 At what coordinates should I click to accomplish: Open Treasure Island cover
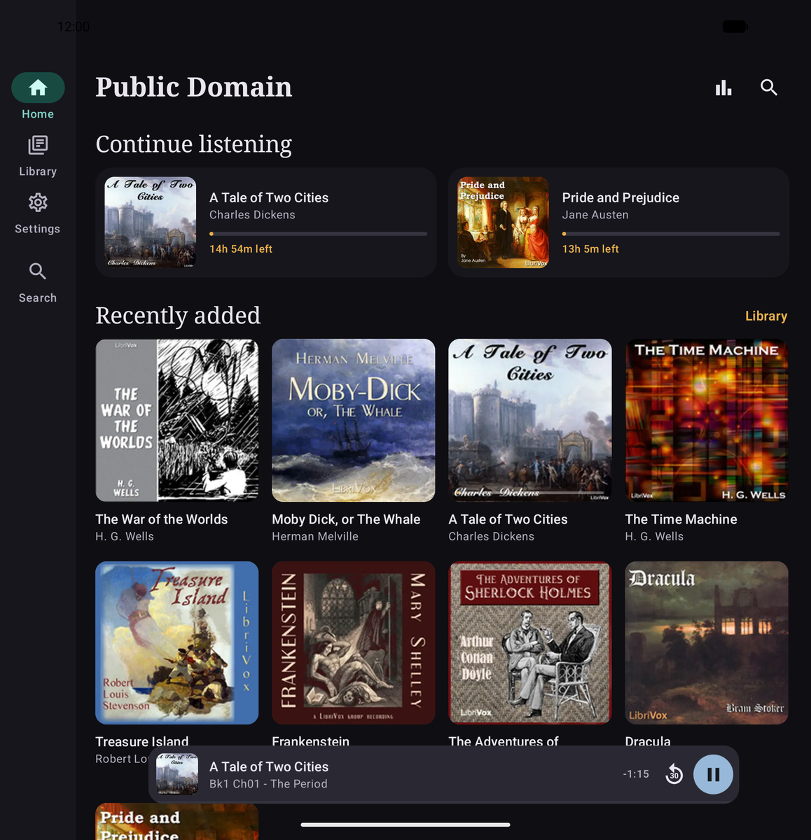[x=177, y=643]
